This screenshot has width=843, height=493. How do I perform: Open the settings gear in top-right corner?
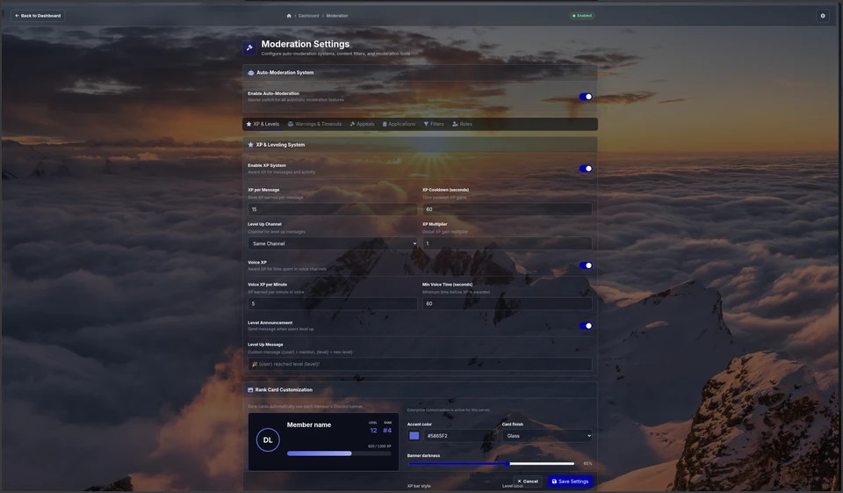coord(823,16)
